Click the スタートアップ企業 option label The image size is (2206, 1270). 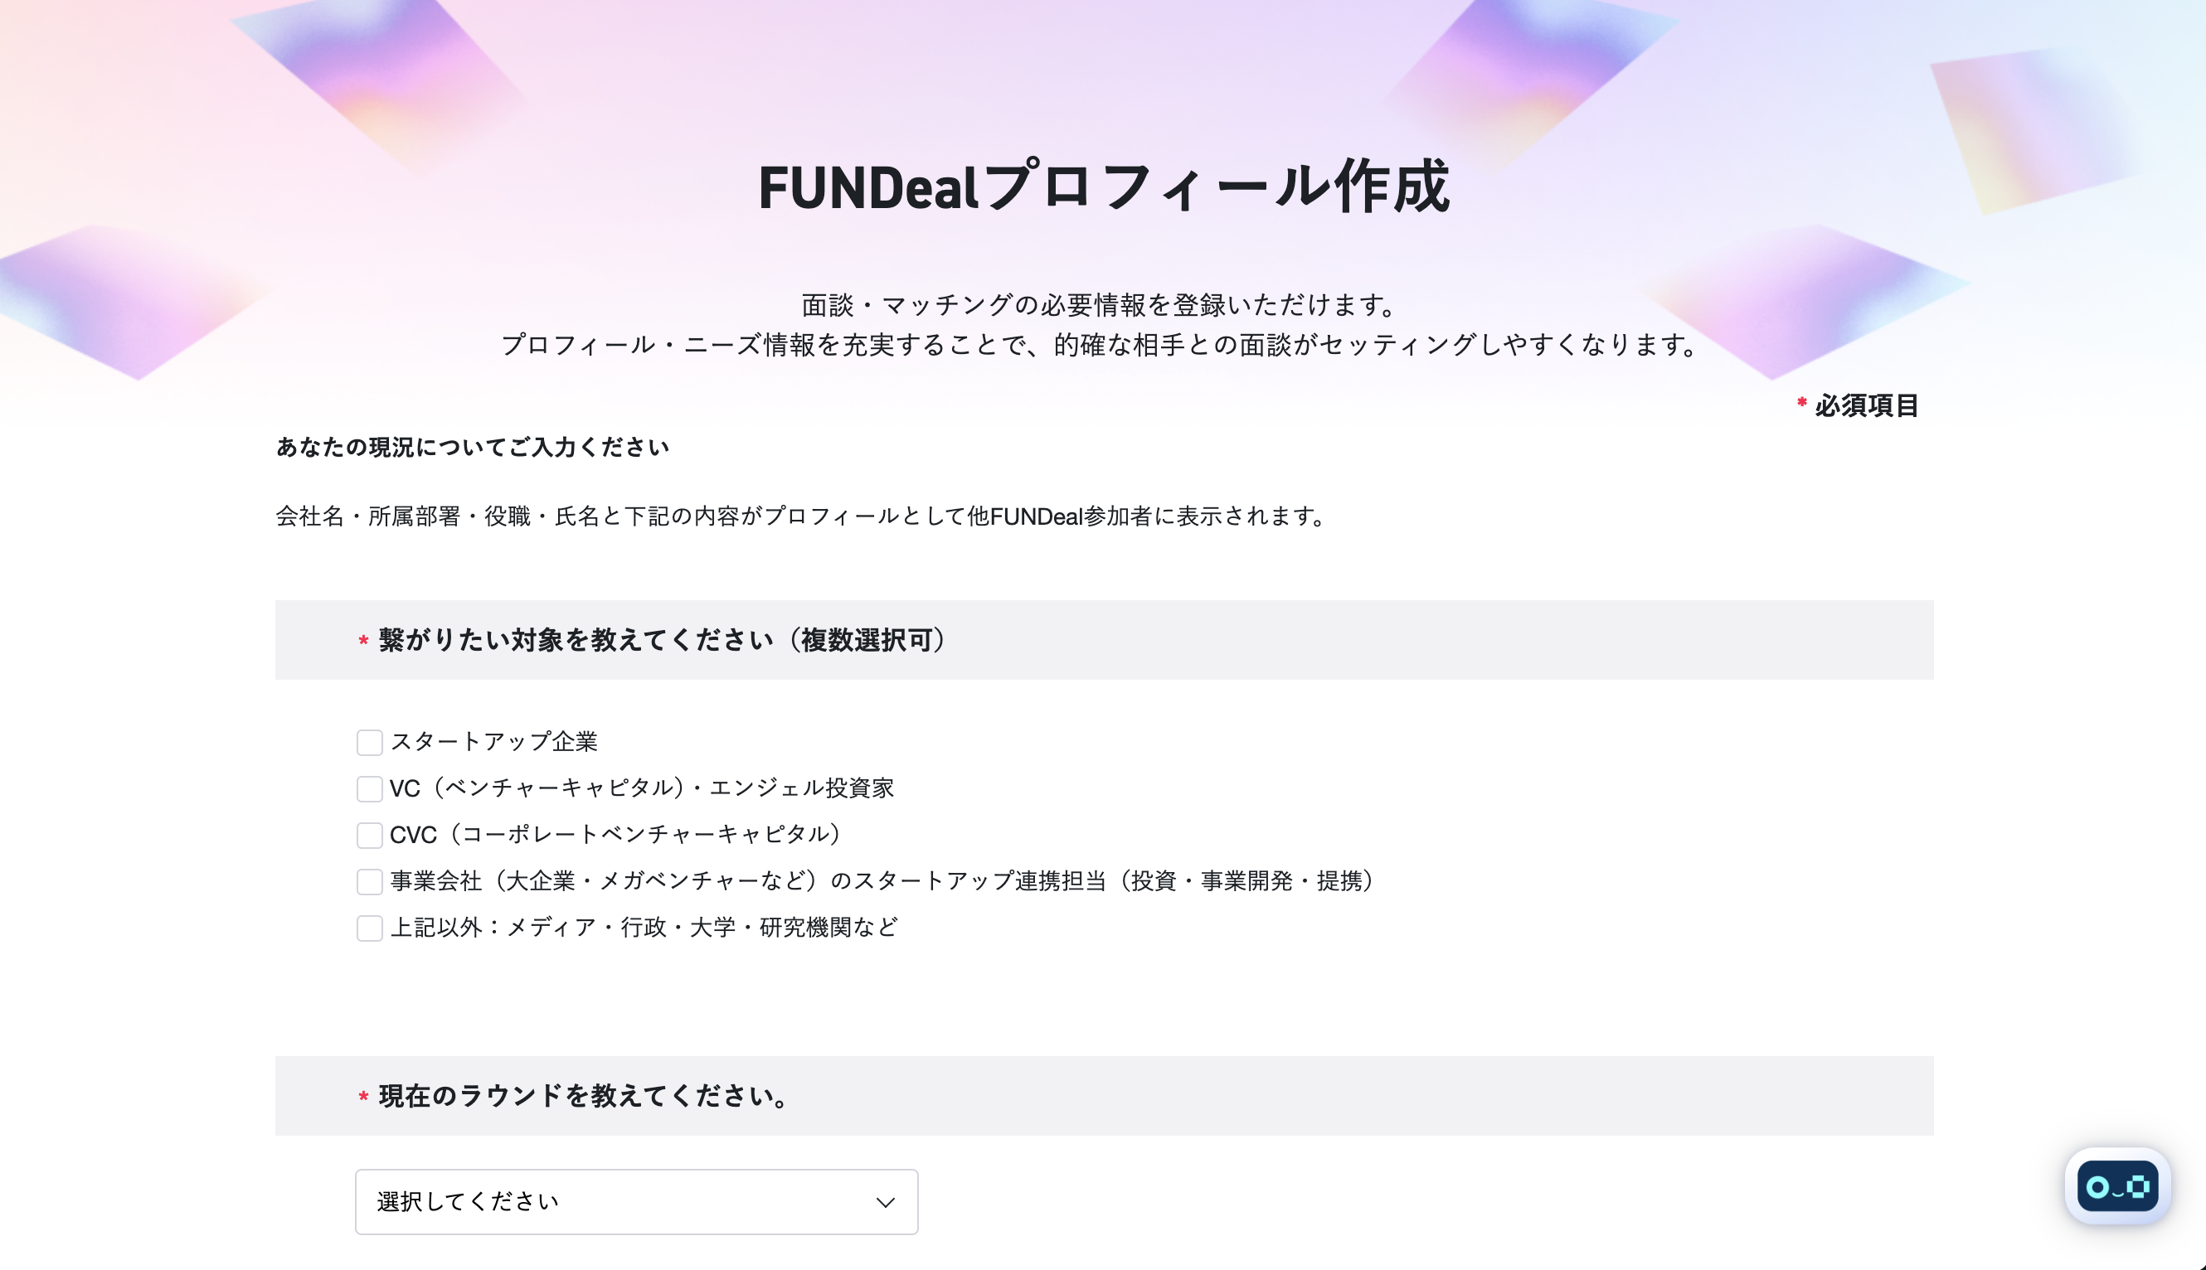[x=494, y=741]
